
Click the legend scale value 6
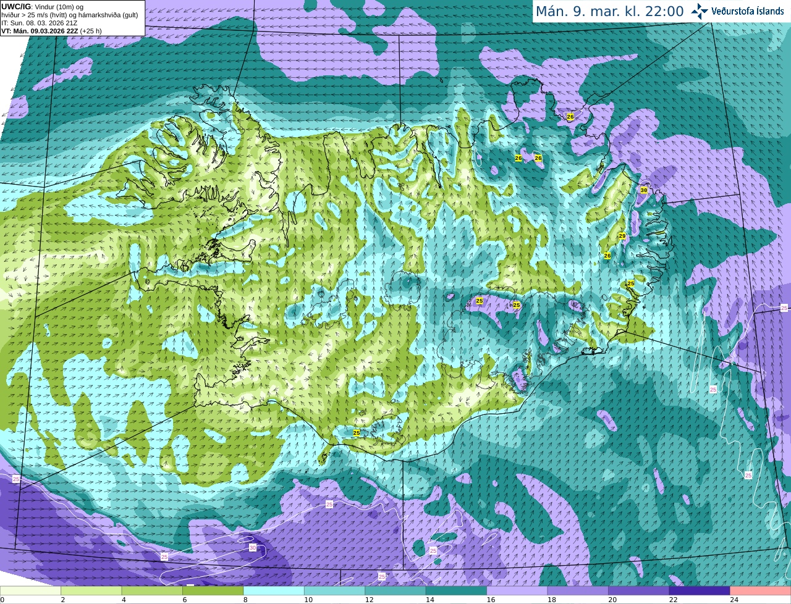click(x=185, y=600)
